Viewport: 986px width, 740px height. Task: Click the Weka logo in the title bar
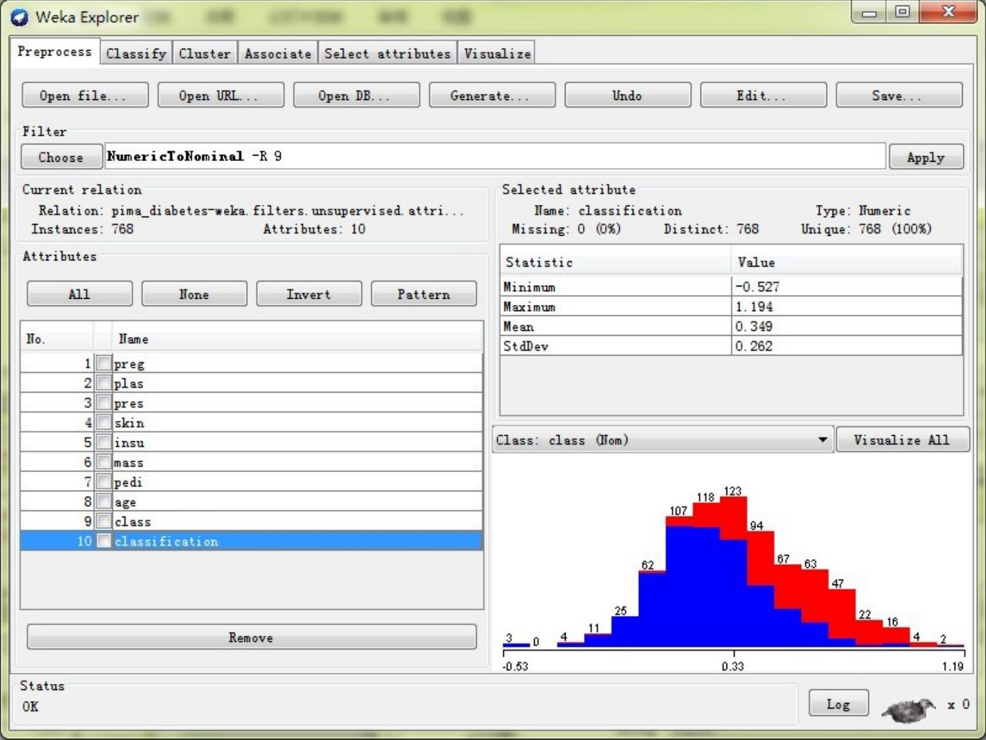20,17
